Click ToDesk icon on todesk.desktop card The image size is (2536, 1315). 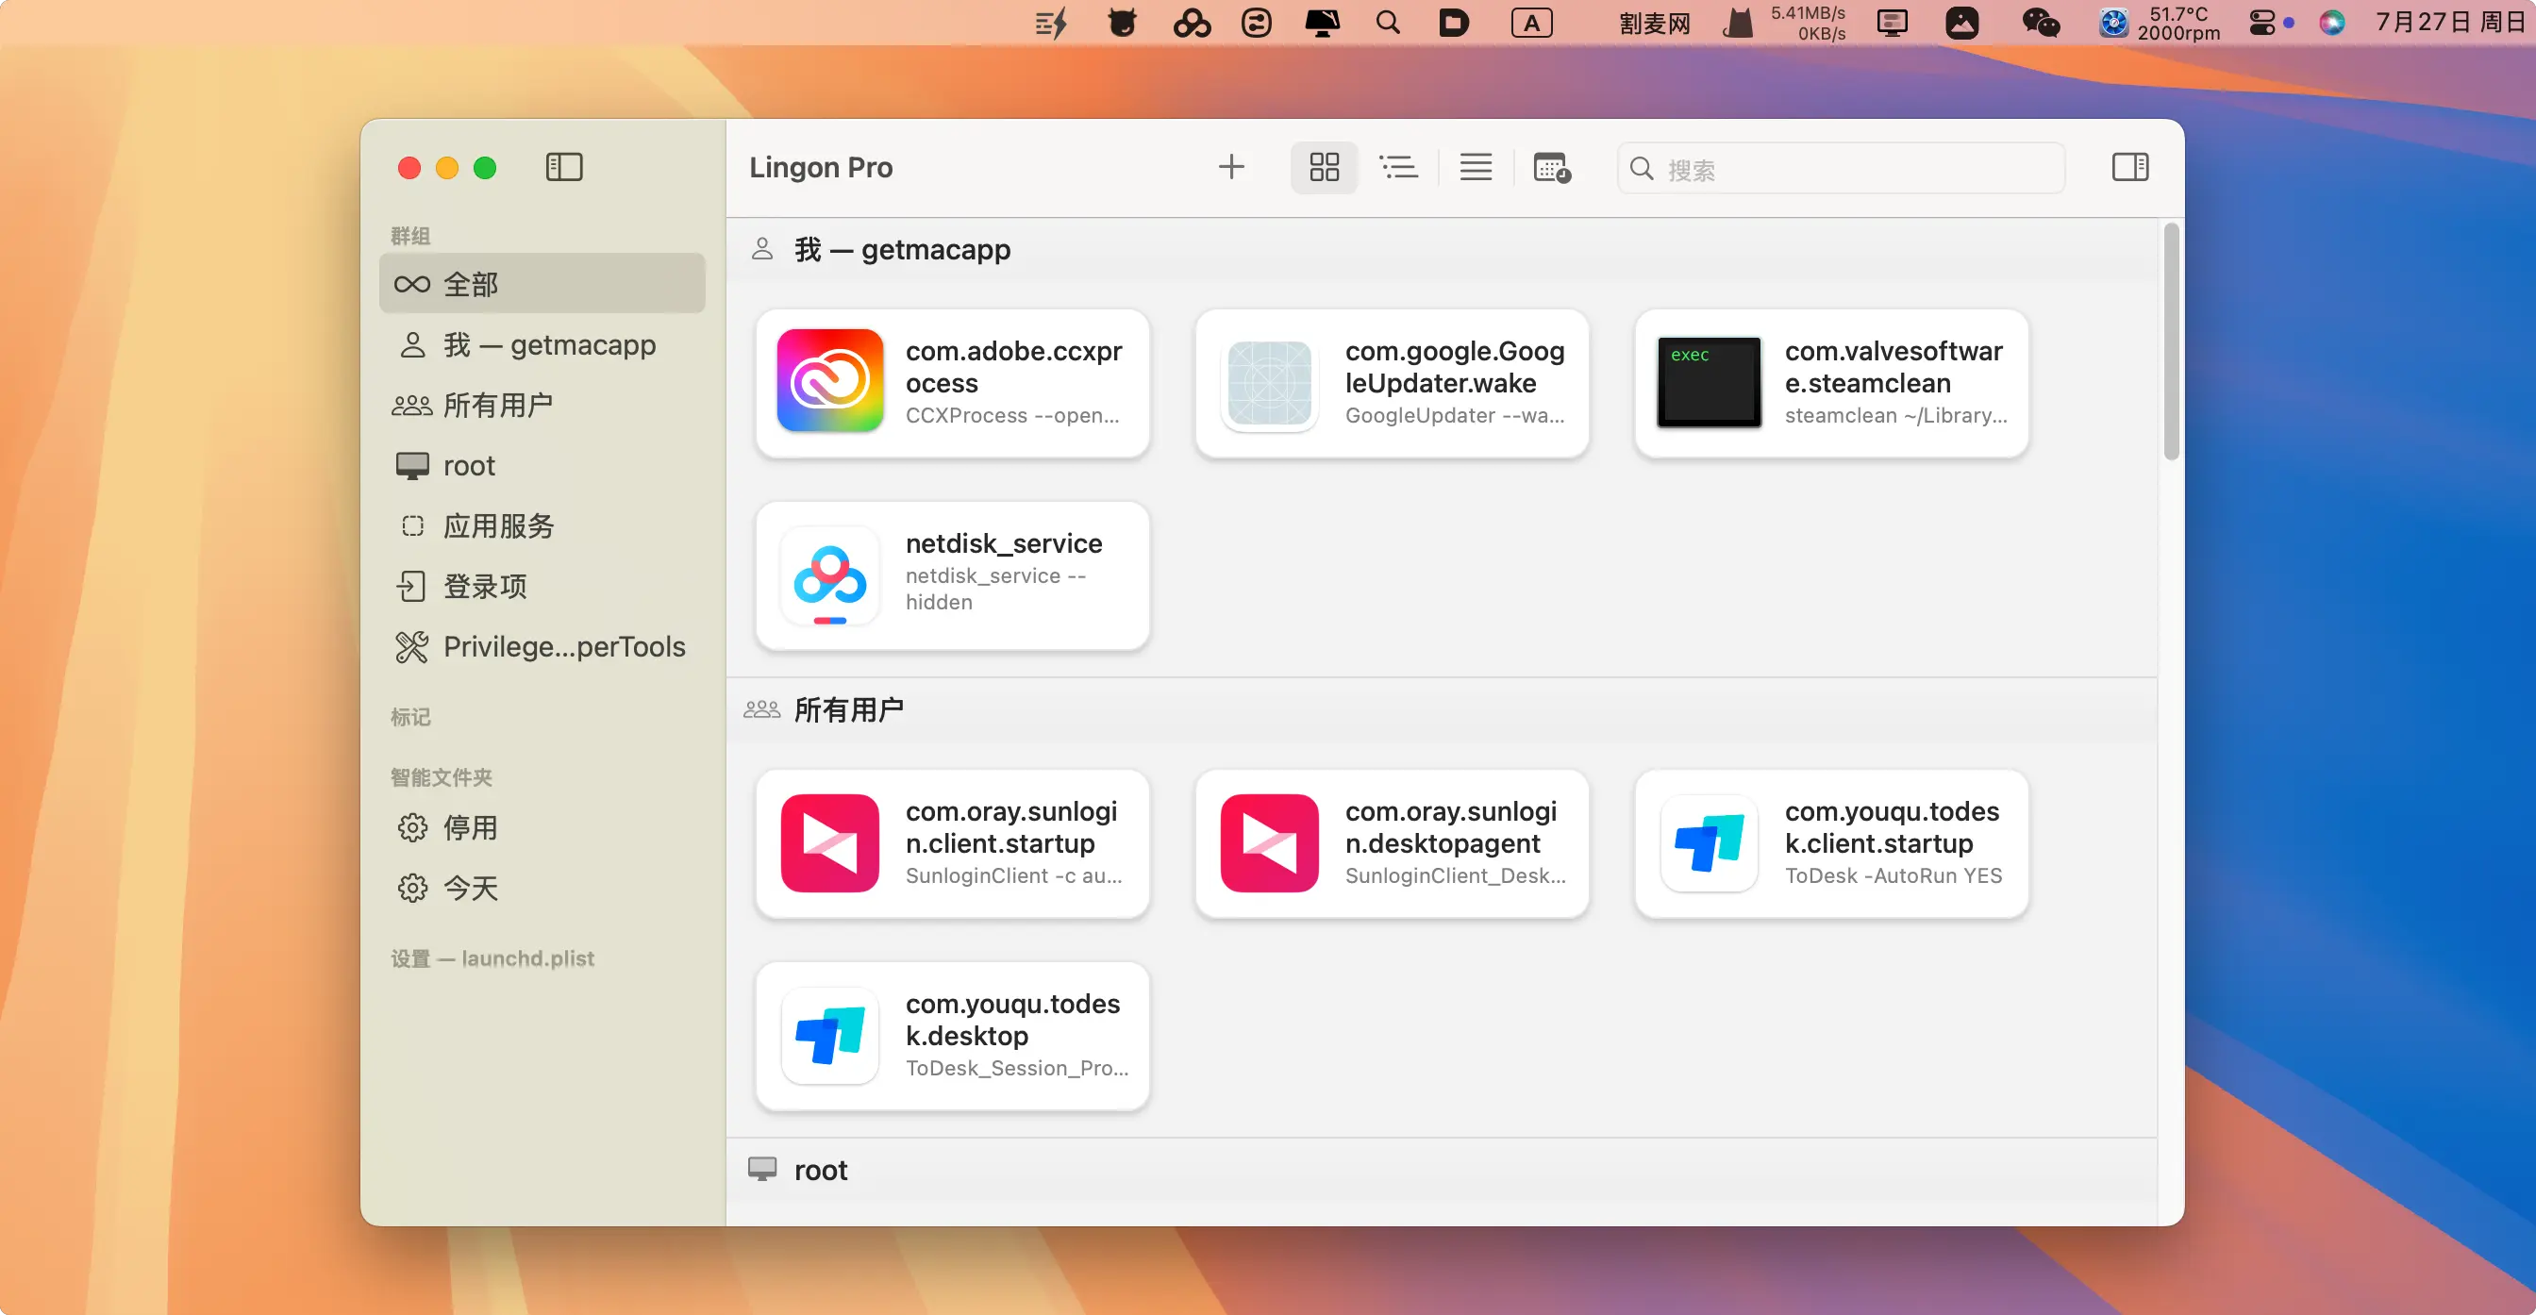830,1037
